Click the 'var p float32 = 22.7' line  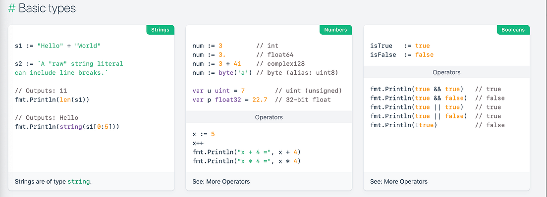click(262, 99)
